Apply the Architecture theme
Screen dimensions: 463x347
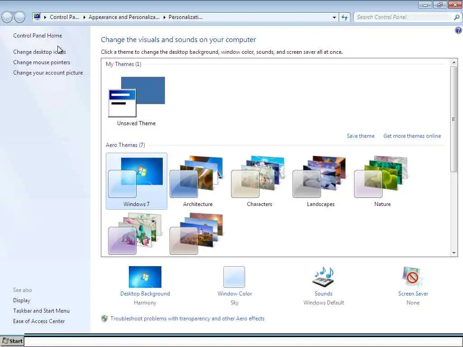(x=198, y=181)
